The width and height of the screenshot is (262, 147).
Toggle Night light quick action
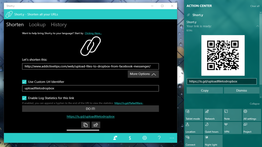click(x=213, y=141)
